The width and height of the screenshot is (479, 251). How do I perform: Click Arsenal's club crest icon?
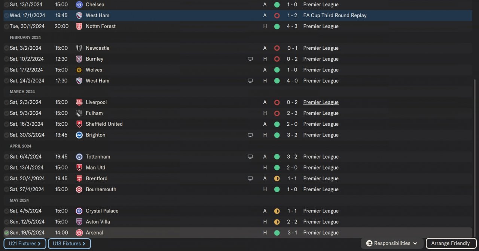pyautogui.click(x=79, y=233)
